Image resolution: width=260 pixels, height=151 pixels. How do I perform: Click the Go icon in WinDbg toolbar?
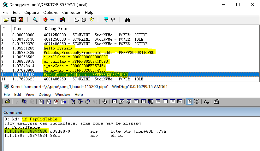[x=42, y=102]
